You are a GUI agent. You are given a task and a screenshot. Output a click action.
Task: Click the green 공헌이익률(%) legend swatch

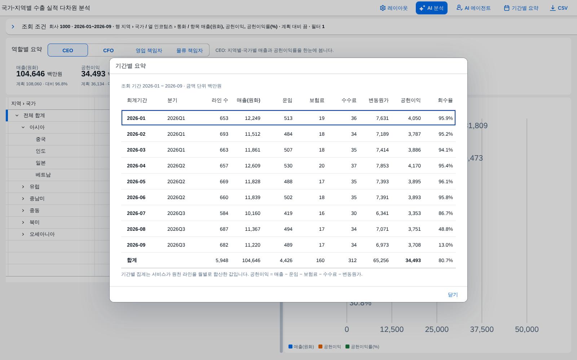[348, 347]
